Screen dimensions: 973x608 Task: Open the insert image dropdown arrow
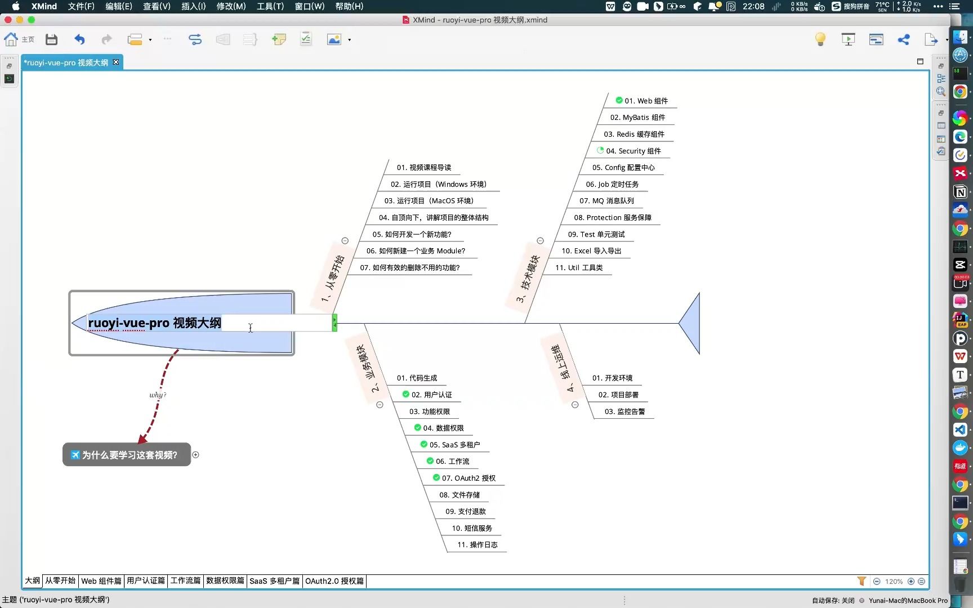(x=350, y=40)
